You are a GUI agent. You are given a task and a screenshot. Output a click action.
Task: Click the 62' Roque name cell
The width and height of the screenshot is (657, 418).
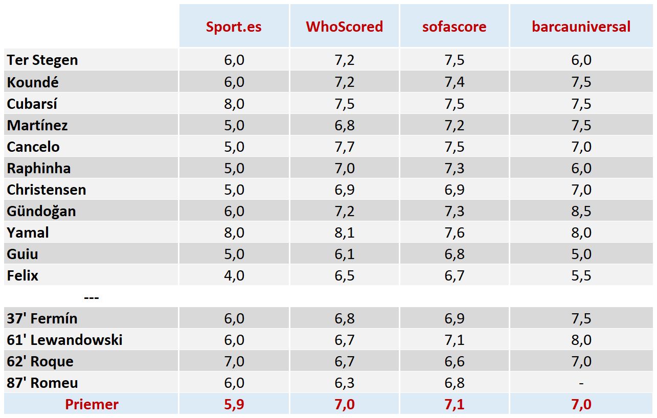(x=40, y=361)
